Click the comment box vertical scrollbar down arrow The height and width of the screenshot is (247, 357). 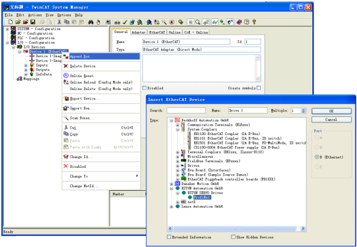click(x=258, y=79)
